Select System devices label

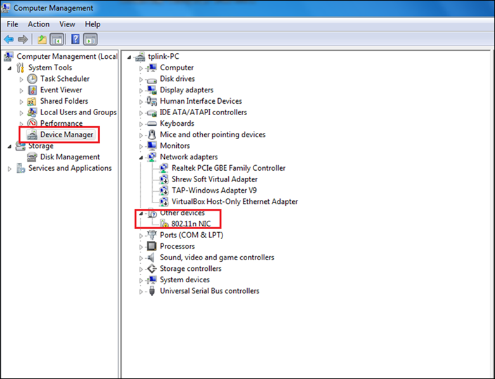coord(184,280)
